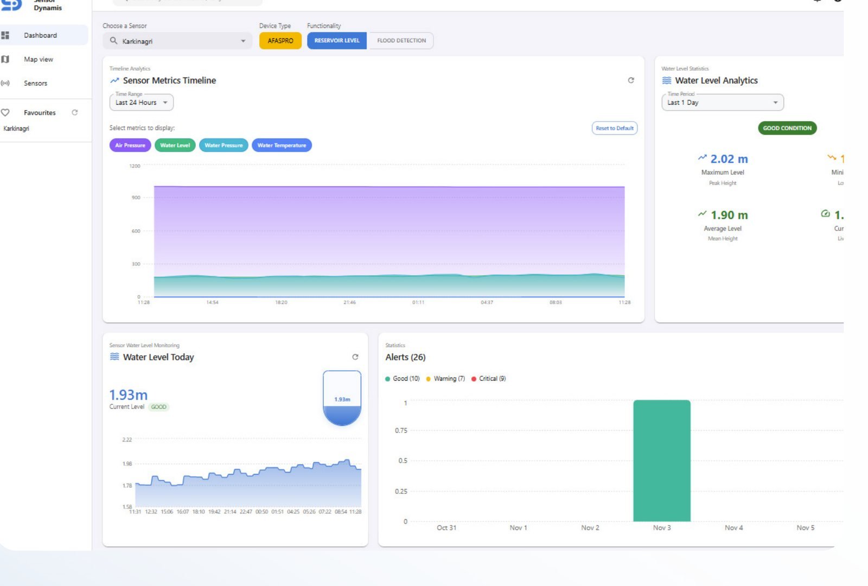Screen dimensions: 868x586
Task: Toggle the Water Pressure metric chip
Action: pyautogui.click(x=224, y=145)
